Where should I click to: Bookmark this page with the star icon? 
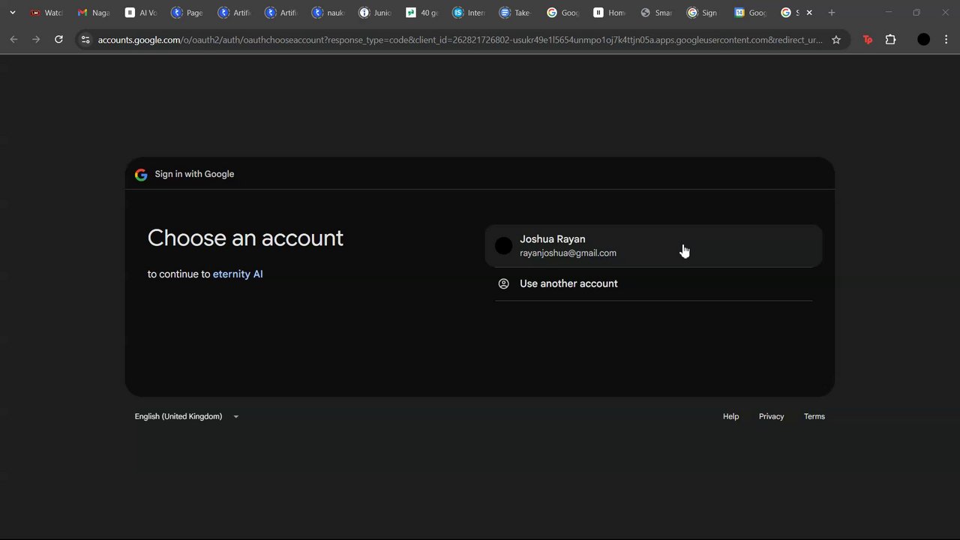[x=836, y=40]
